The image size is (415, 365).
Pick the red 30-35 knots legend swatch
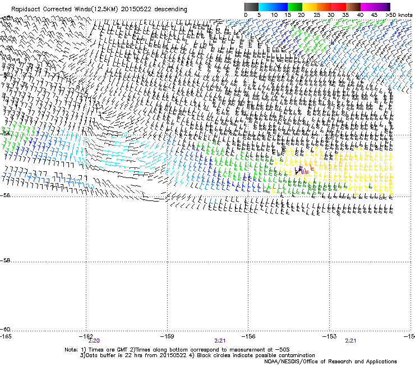(339, 7)
